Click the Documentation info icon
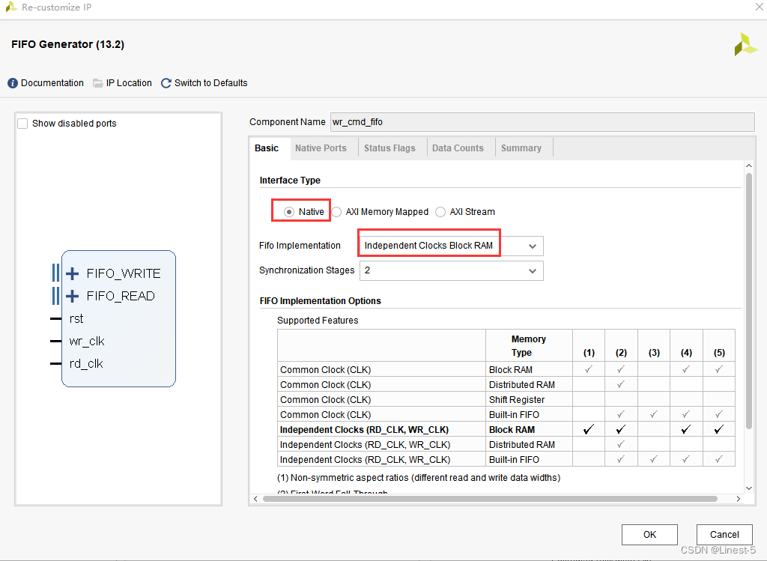The image size is (767, 561). click(x=13, y=83)
